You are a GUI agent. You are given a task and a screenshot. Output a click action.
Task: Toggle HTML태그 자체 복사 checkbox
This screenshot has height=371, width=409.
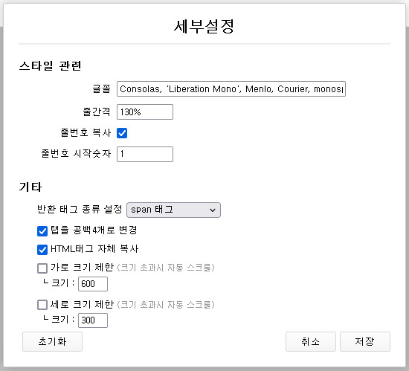[x=42, y=250]
